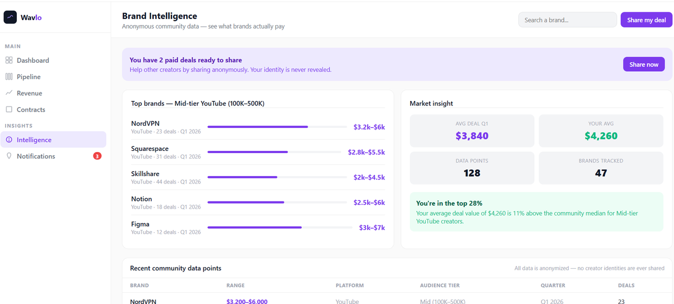
Task: Click the YOUR AVG $4,260 card
Action: (601, 131)
